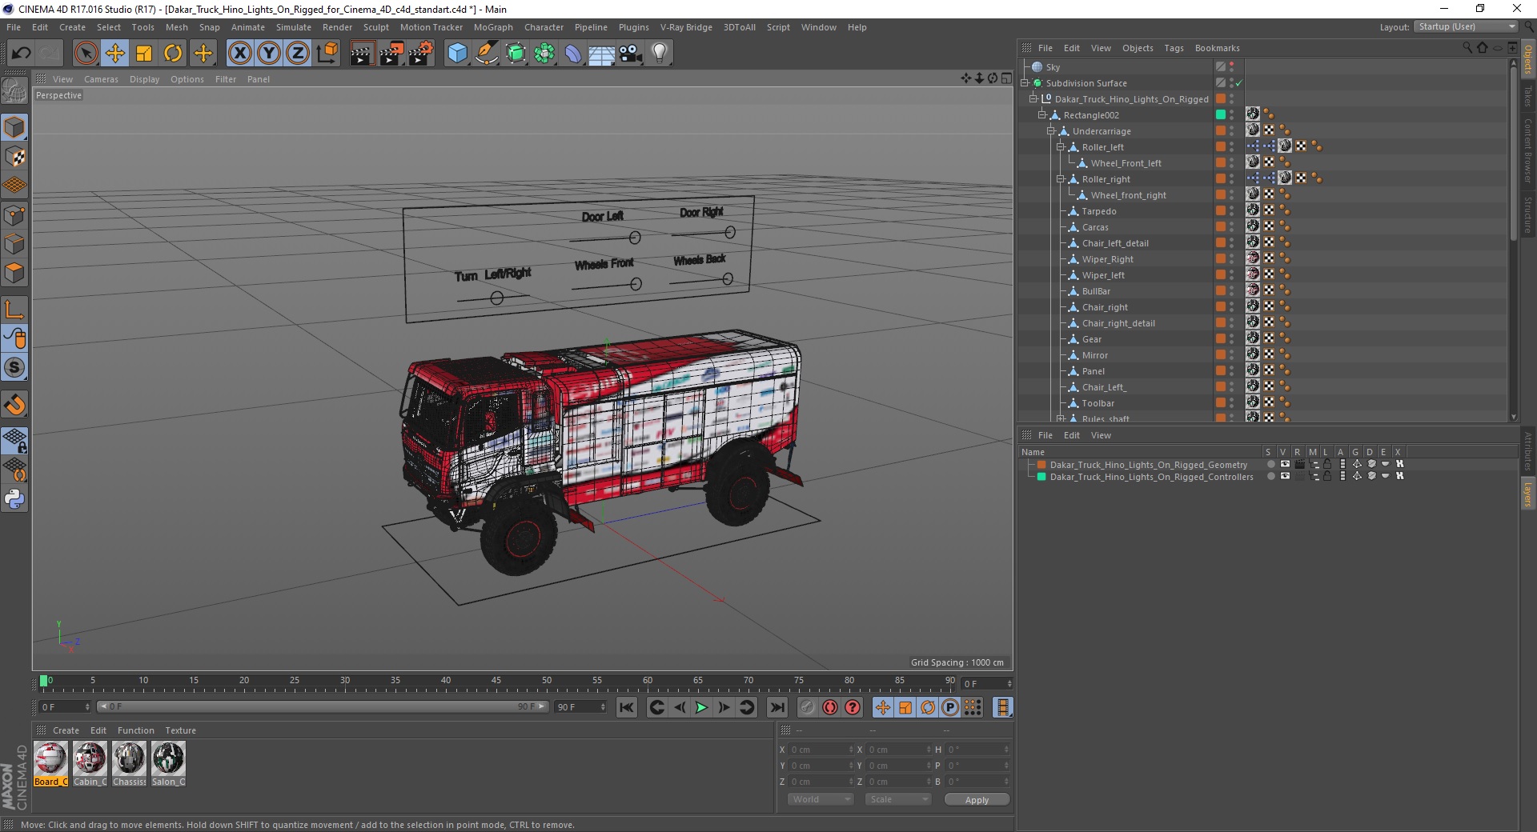Open the MoGraph menu
Viewport: 1537px width, 832px height.
tap(493, 27)
